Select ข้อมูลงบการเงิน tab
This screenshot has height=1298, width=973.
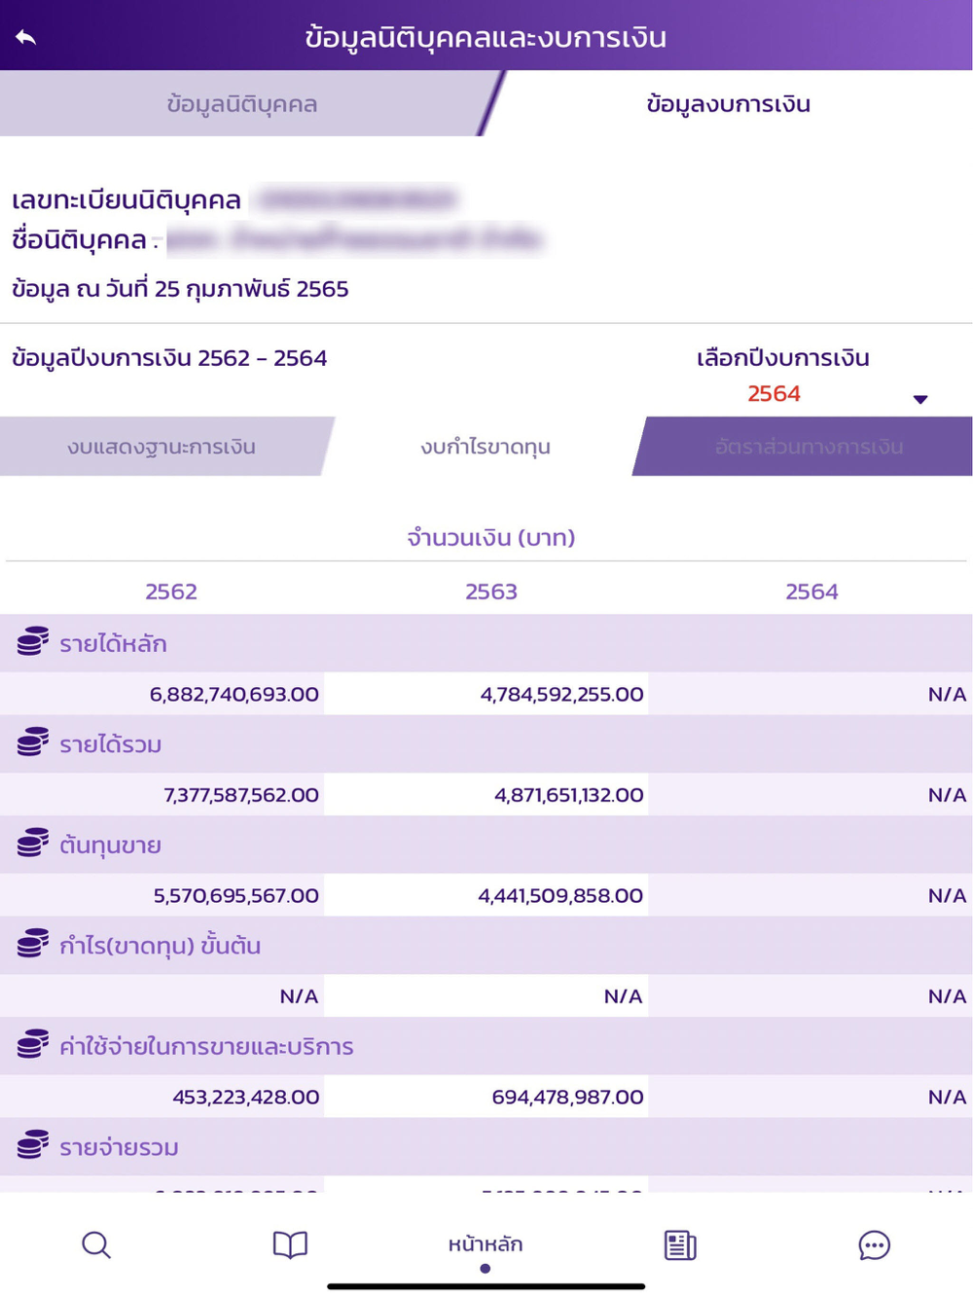(x=728, y=103)
